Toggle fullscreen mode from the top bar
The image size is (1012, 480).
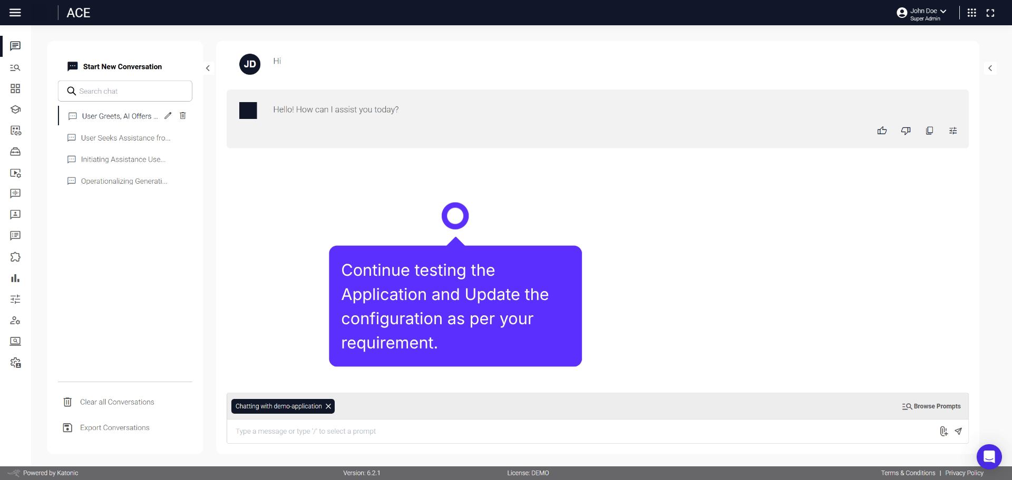991,13
